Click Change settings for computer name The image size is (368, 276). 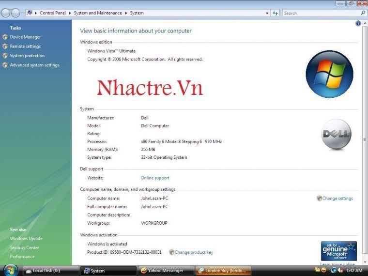337,199
